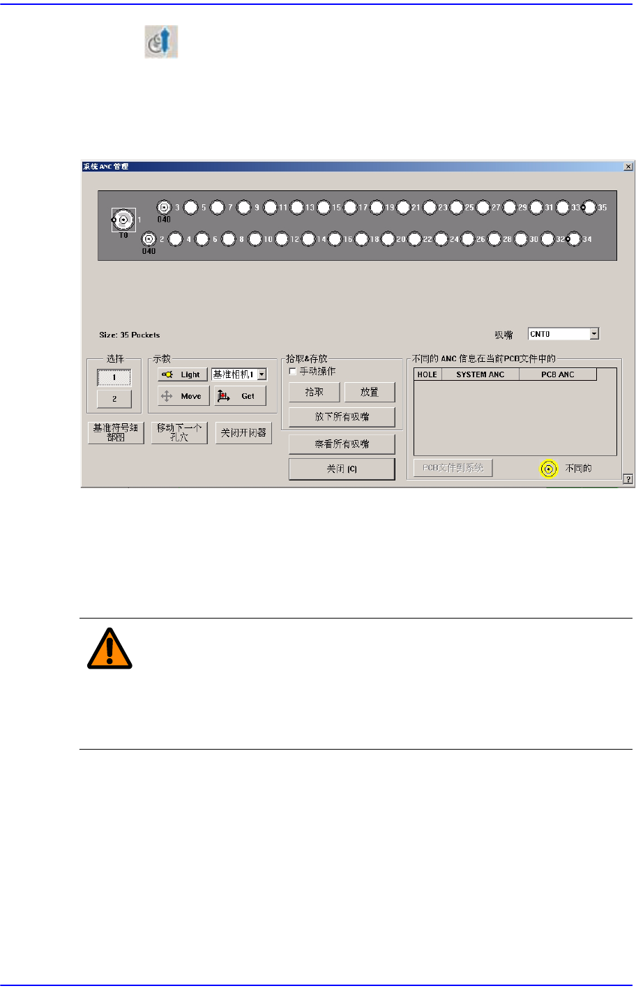Click the PCB ANC column header
Image resolution: width=636 pixels, height=993 pixels.
558,374
